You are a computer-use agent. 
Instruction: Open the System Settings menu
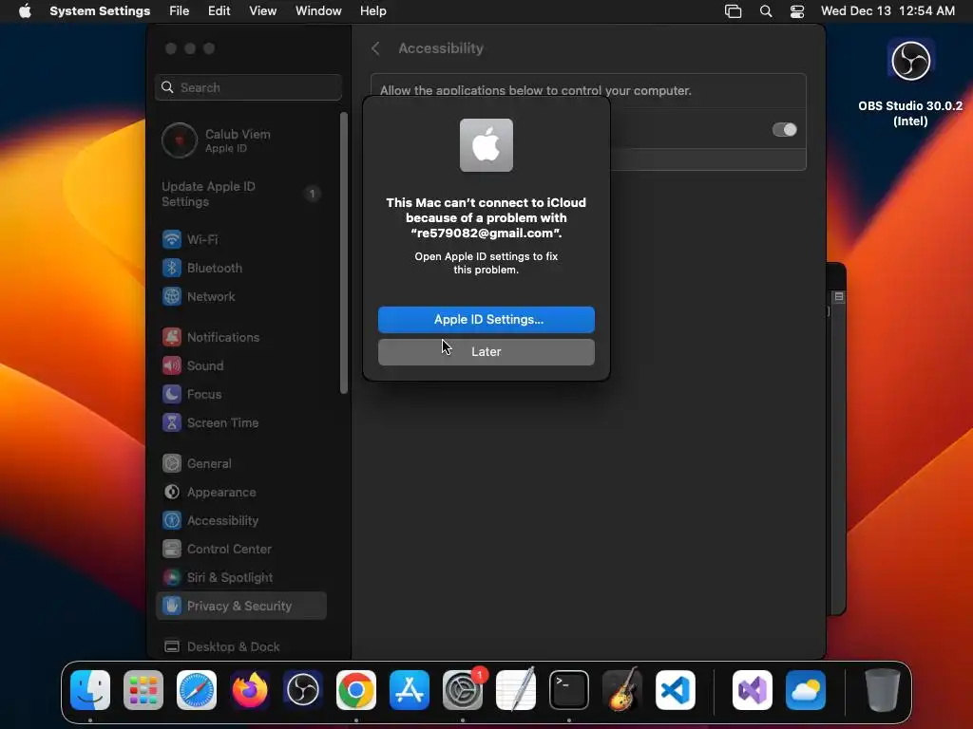point(100,11)
